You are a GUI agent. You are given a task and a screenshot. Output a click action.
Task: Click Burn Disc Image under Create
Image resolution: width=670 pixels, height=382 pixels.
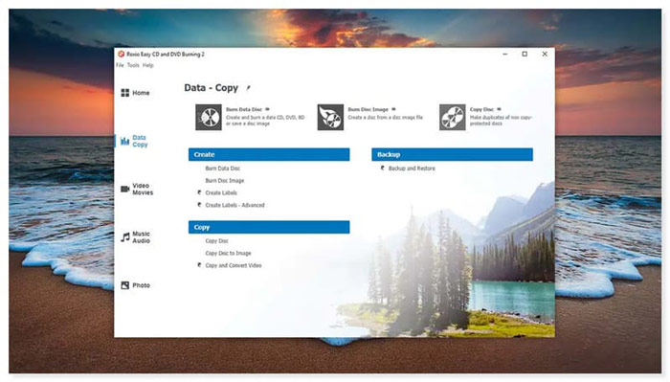point(225,181)
